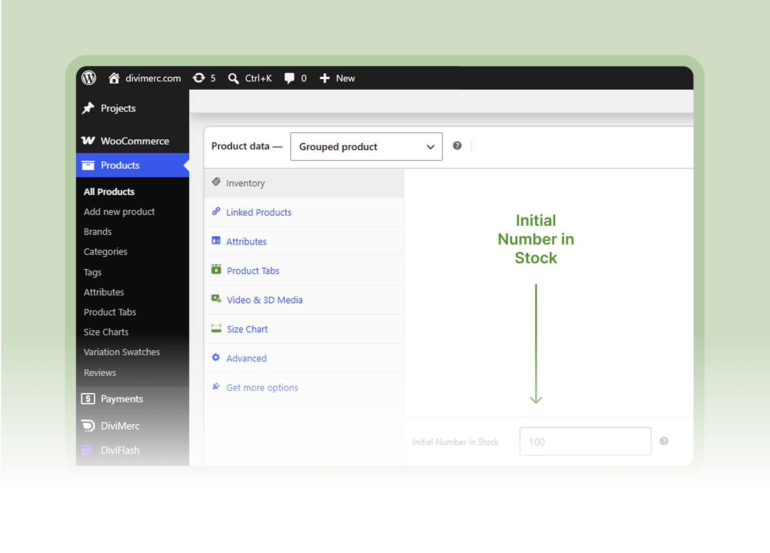Open Size Charts in the sidebar
Screen dimensions: 770x553
pos(106,332)
